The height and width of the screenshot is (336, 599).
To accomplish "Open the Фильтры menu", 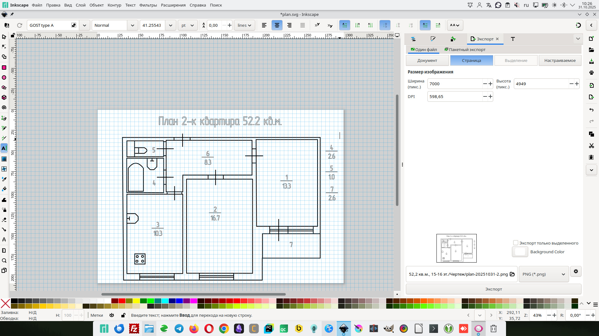I will coord(148,5).
